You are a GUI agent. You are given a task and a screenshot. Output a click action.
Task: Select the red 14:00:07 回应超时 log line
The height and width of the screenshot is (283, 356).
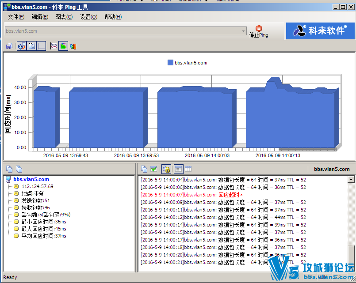pos(192,195)
